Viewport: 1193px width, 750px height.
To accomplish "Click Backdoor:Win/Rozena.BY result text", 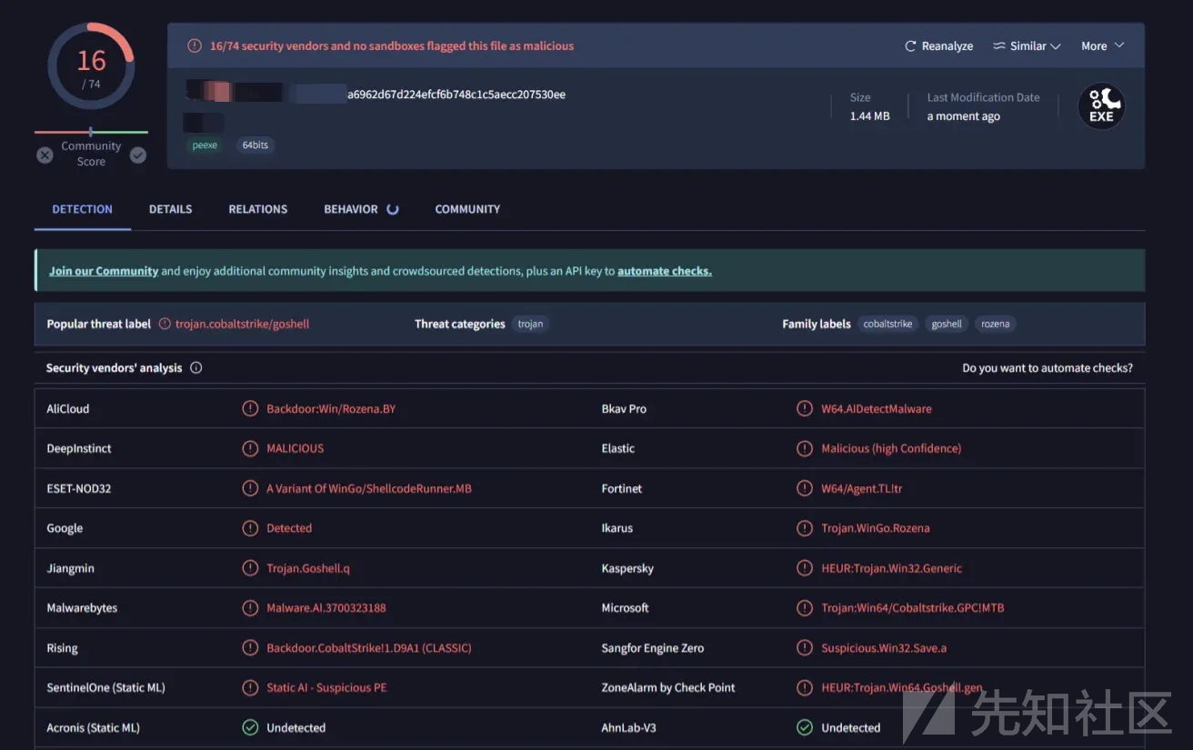I will [x=331, y=409].
